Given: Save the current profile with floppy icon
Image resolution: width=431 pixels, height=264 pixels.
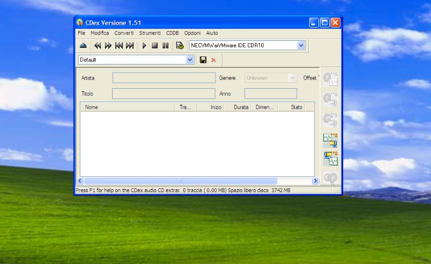Looking at the screenshot, I should pyautogui.click(x=203, y=60).
